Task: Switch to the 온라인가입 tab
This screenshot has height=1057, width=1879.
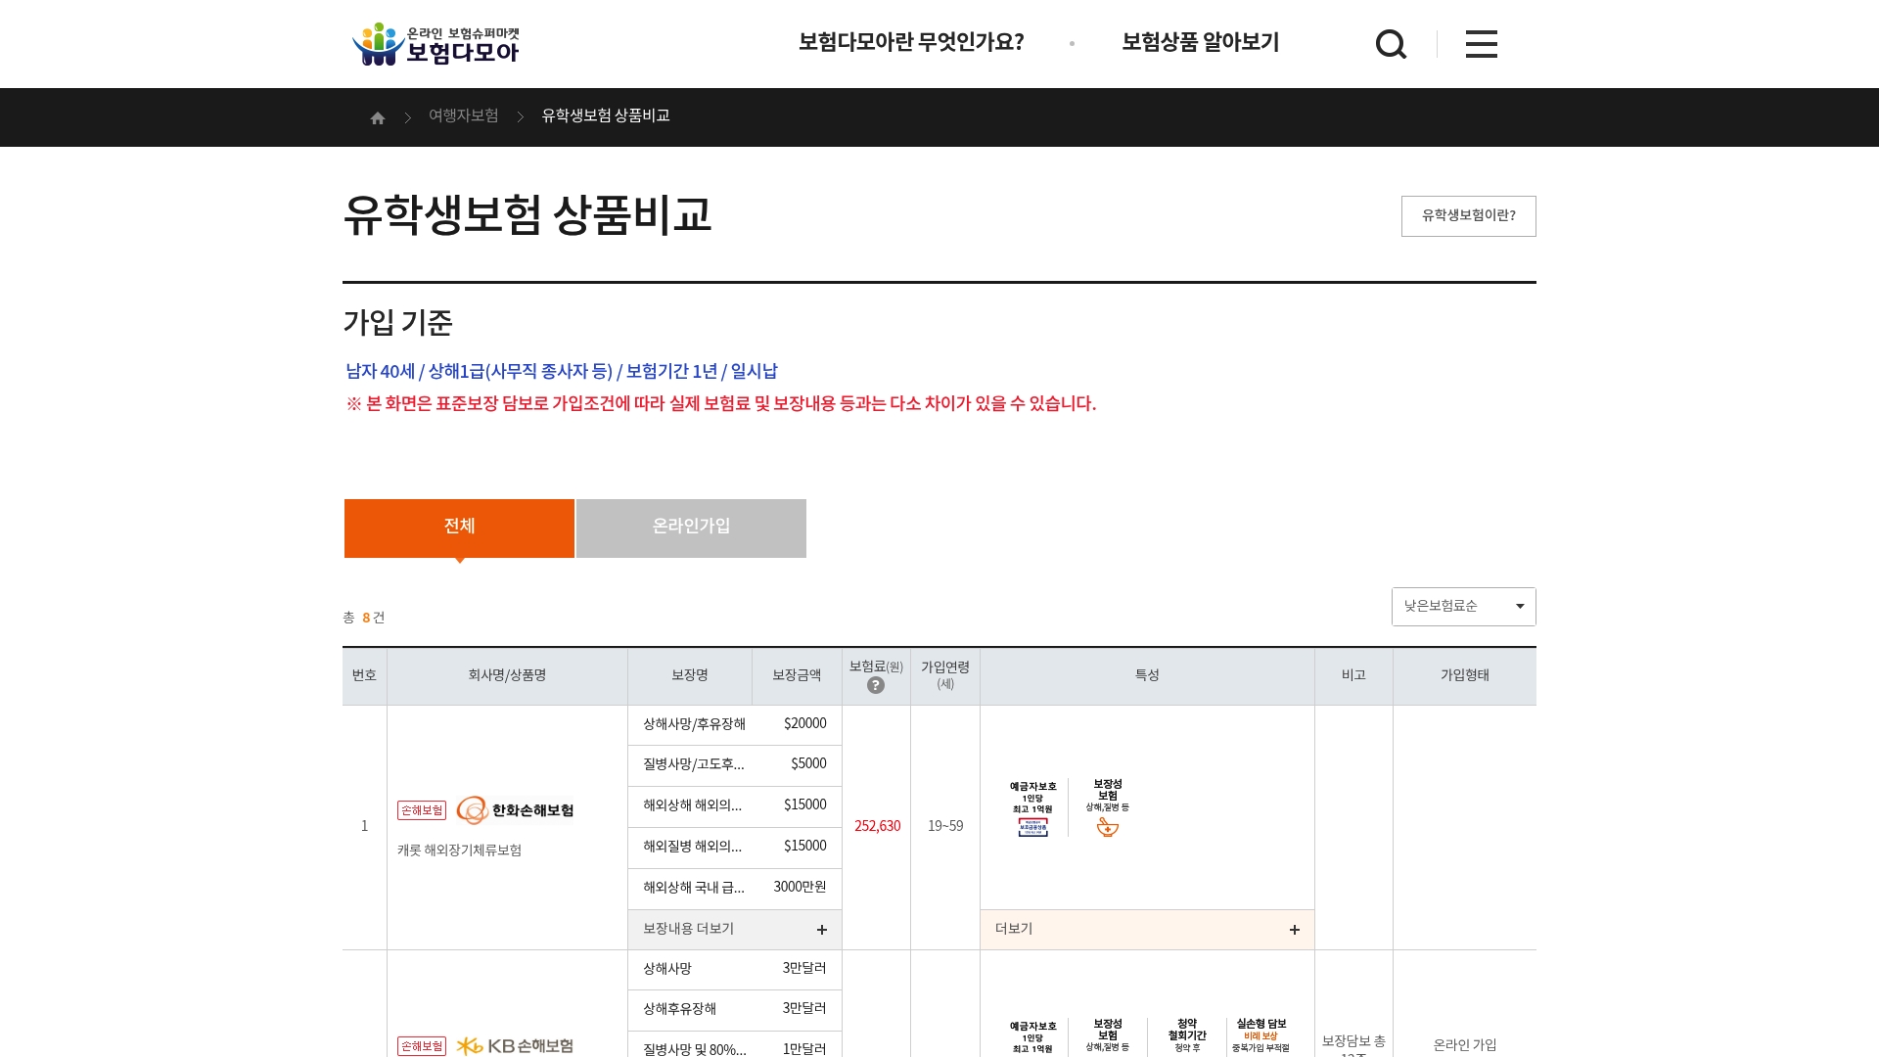Action: [690, 528]
